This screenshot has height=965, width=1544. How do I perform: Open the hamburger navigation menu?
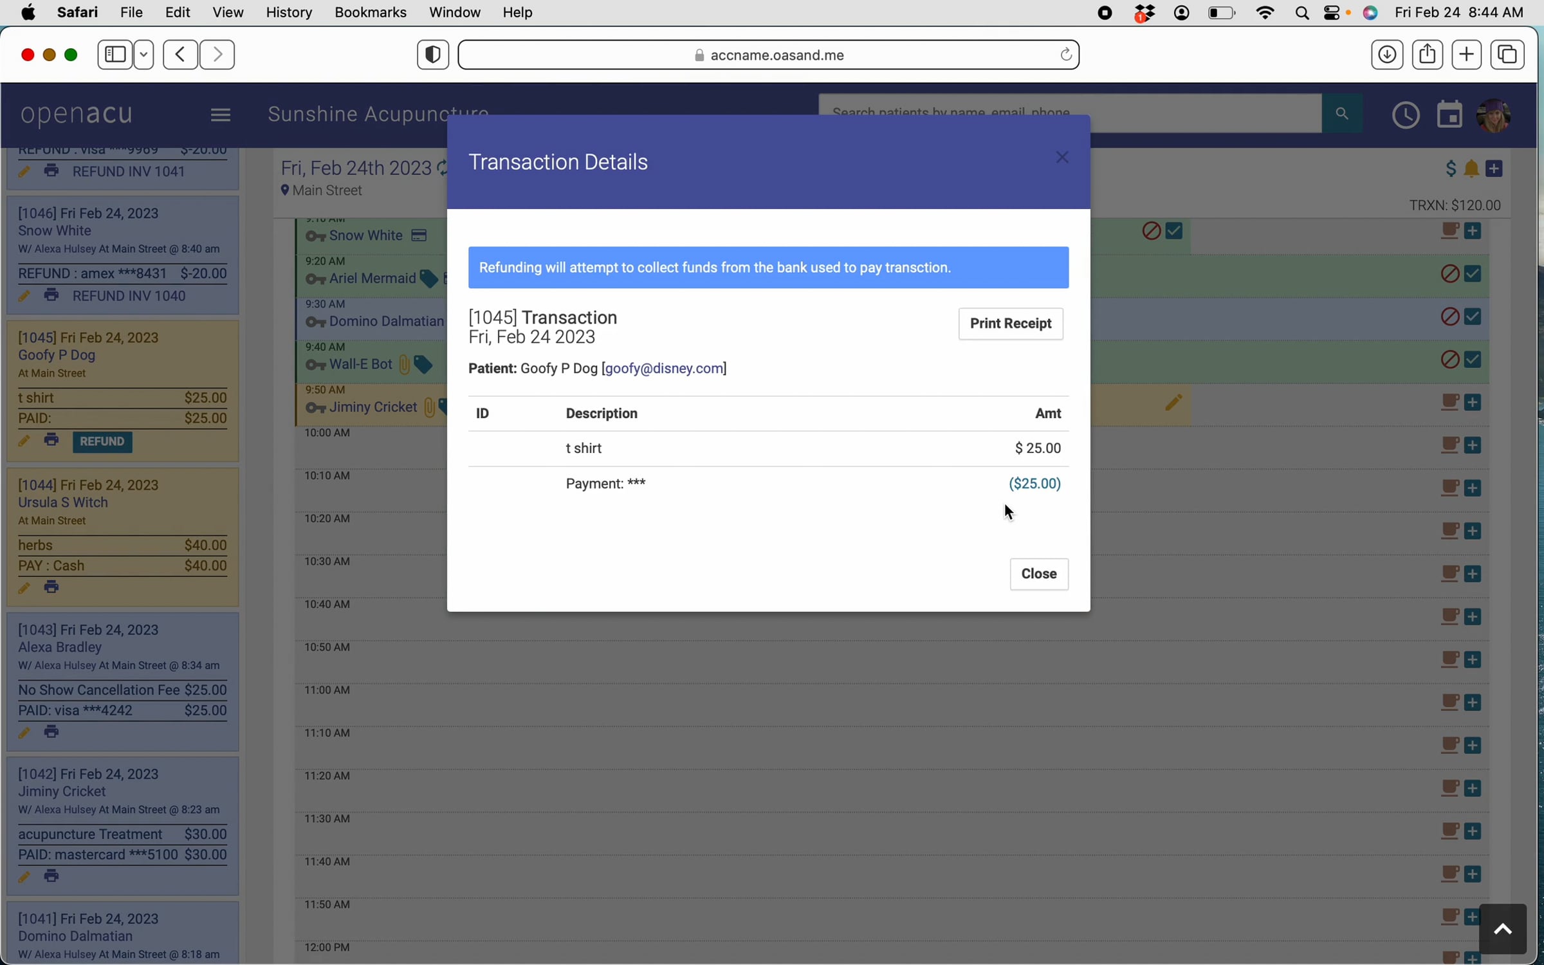point(220,115)
